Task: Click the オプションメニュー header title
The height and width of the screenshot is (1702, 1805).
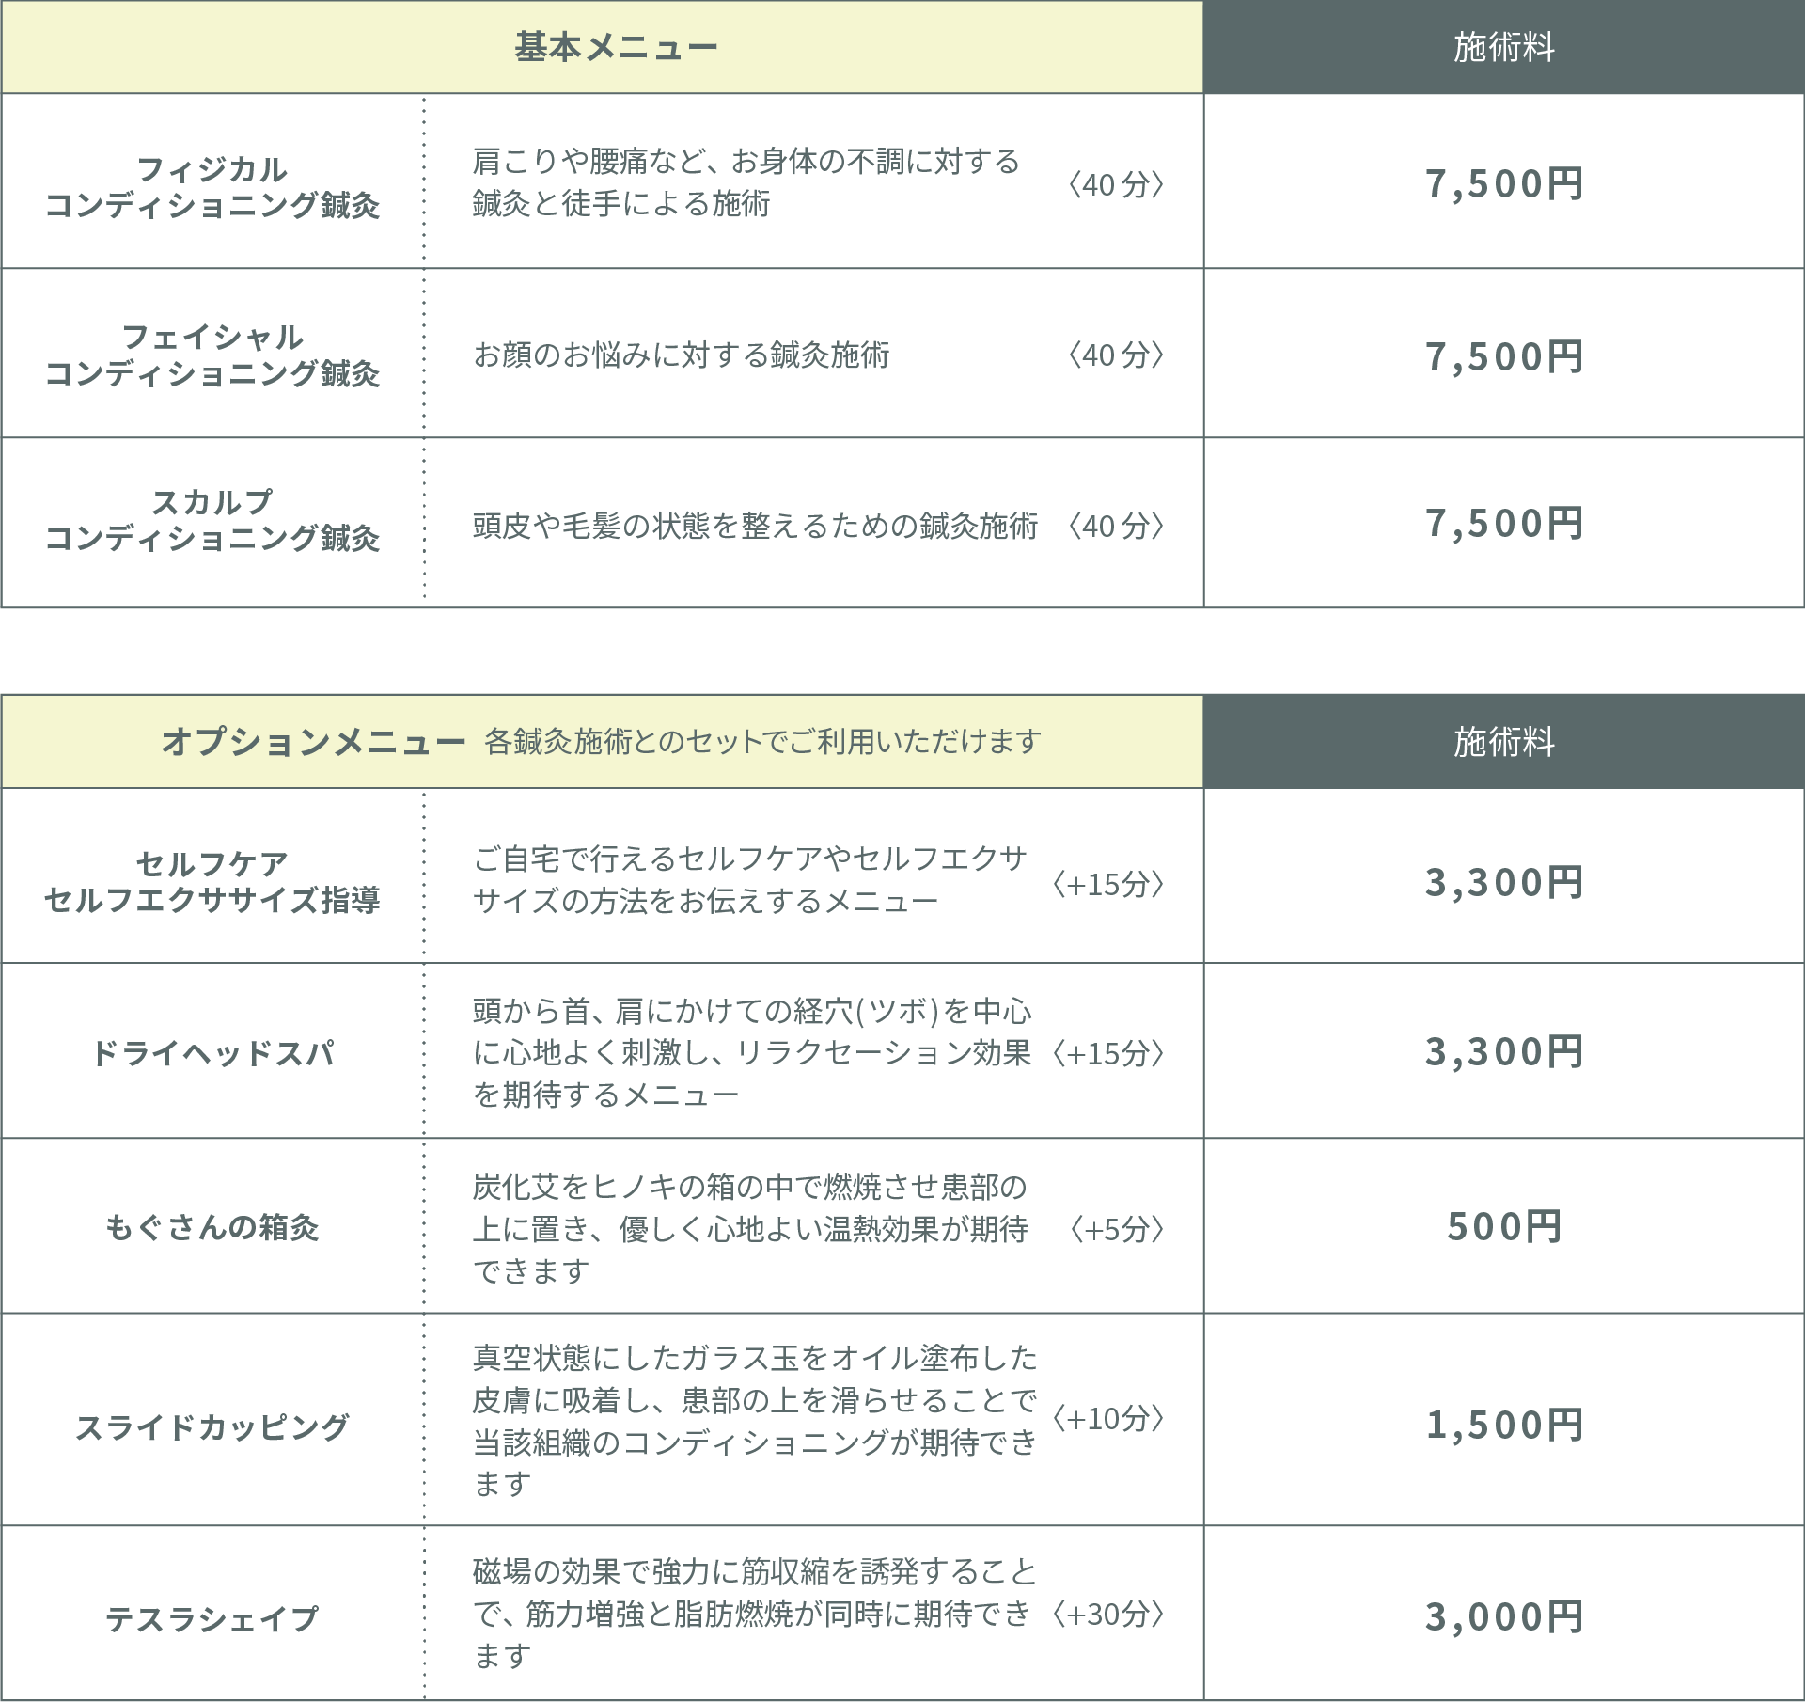Action: (313, 741)
